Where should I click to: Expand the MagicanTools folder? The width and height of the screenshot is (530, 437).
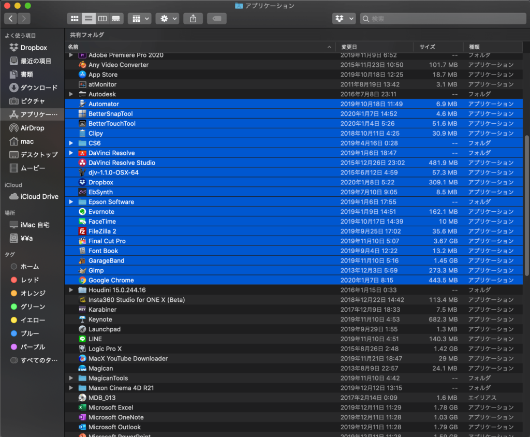click(71, 378)
